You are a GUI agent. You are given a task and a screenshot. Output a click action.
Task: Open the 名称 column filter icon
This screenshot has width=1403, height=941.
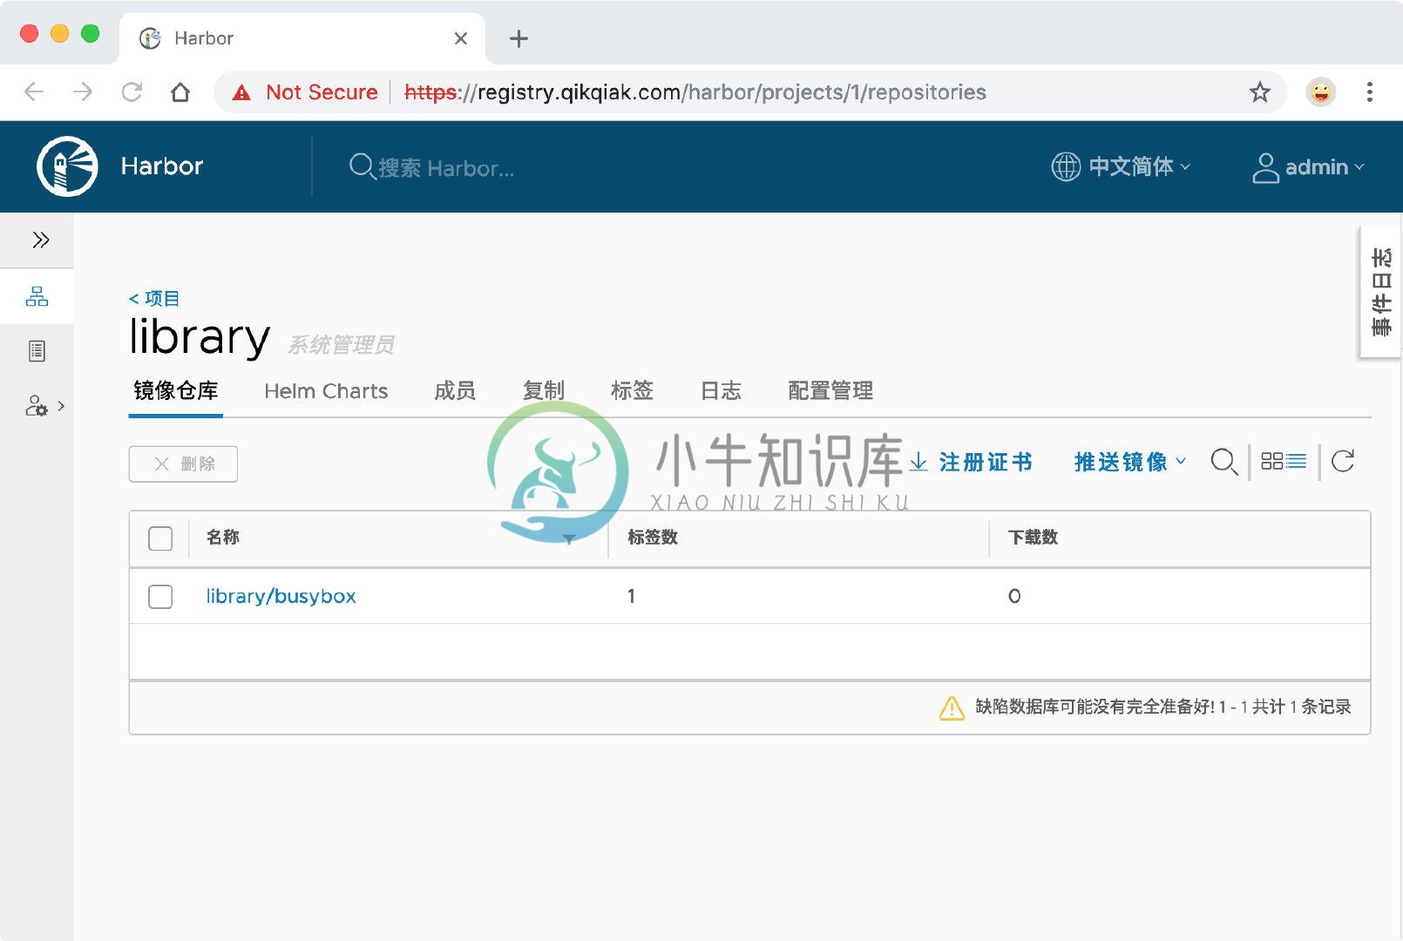569,539
